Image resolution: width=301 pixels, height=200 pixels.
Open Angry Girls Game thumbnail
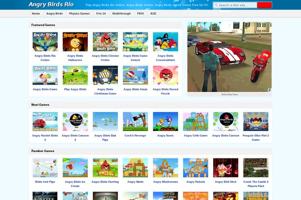pyautogui.click(x=196, y=121)
